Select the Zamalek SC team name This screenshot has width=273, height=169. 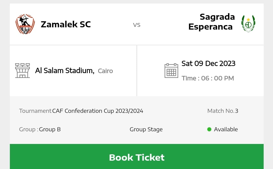pyautogui.click(x=65, y=24)
